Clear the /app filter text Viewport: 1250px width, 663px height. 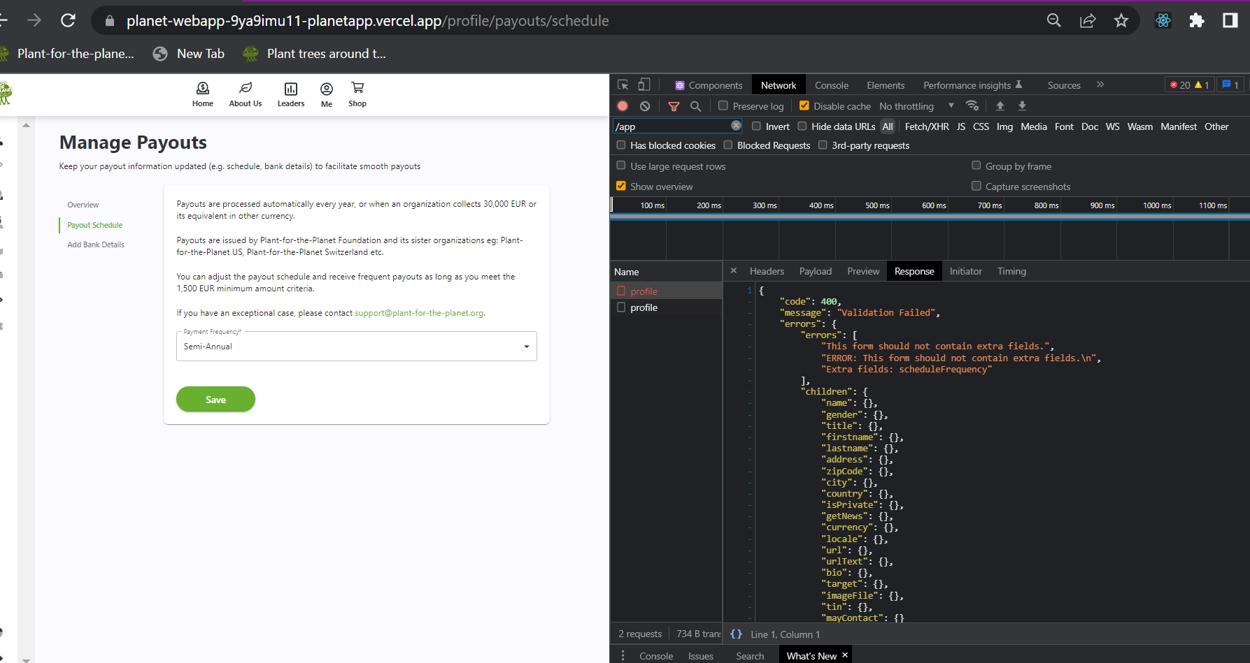coord(736,126)
